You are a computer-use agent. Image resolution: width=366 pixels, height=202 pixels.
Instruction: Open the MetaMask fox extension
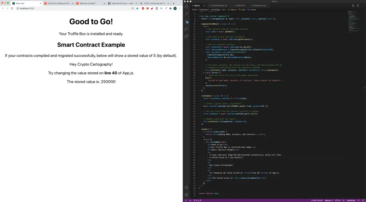148,8
